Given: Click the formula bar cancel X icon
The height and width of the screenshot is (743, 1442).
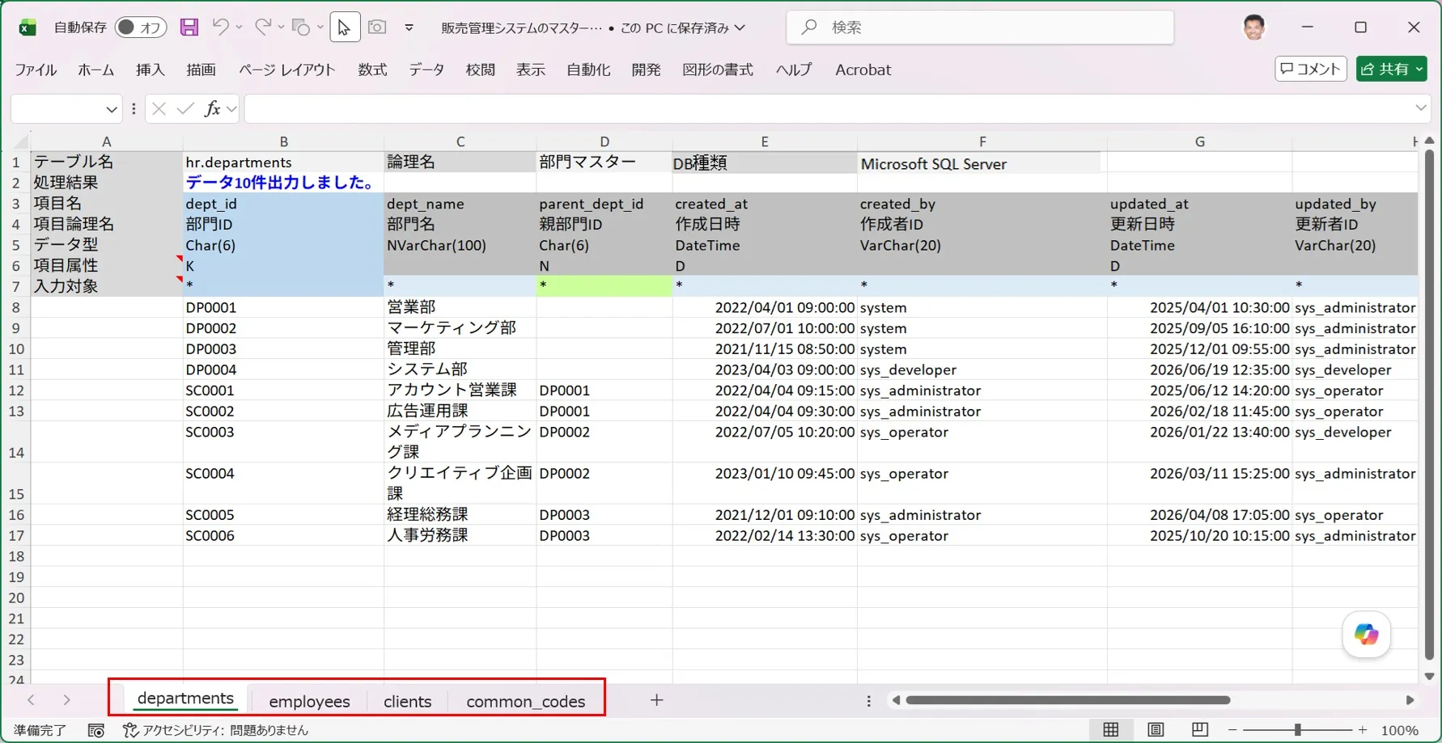Looking at the screenshot, I should 159,108.
